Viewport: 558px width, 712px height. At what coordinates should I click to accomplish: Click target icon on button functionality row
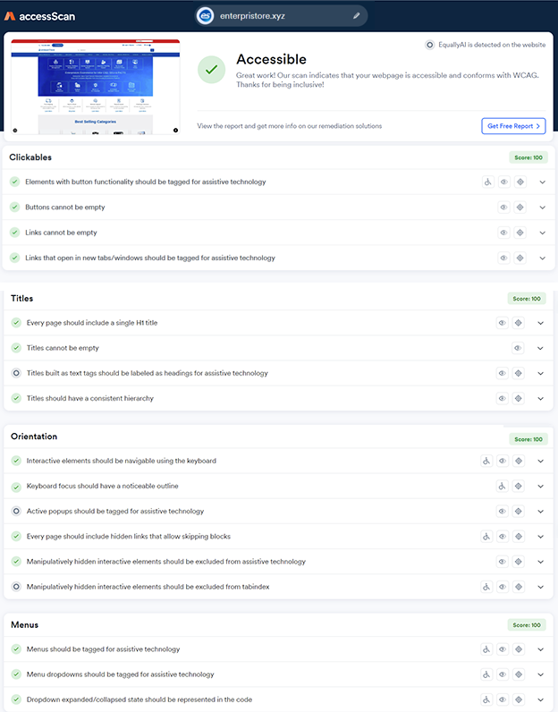(x=520, y=182)
